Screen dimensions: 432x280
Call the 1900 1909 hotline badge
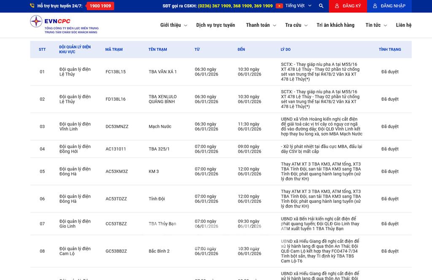click(x=100, y=6)
